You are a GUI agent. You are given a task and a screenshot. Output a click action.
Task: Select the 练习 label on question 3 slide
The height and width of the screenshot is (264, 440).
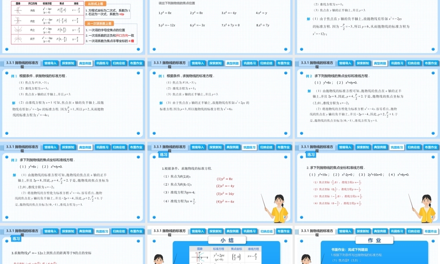16,239
